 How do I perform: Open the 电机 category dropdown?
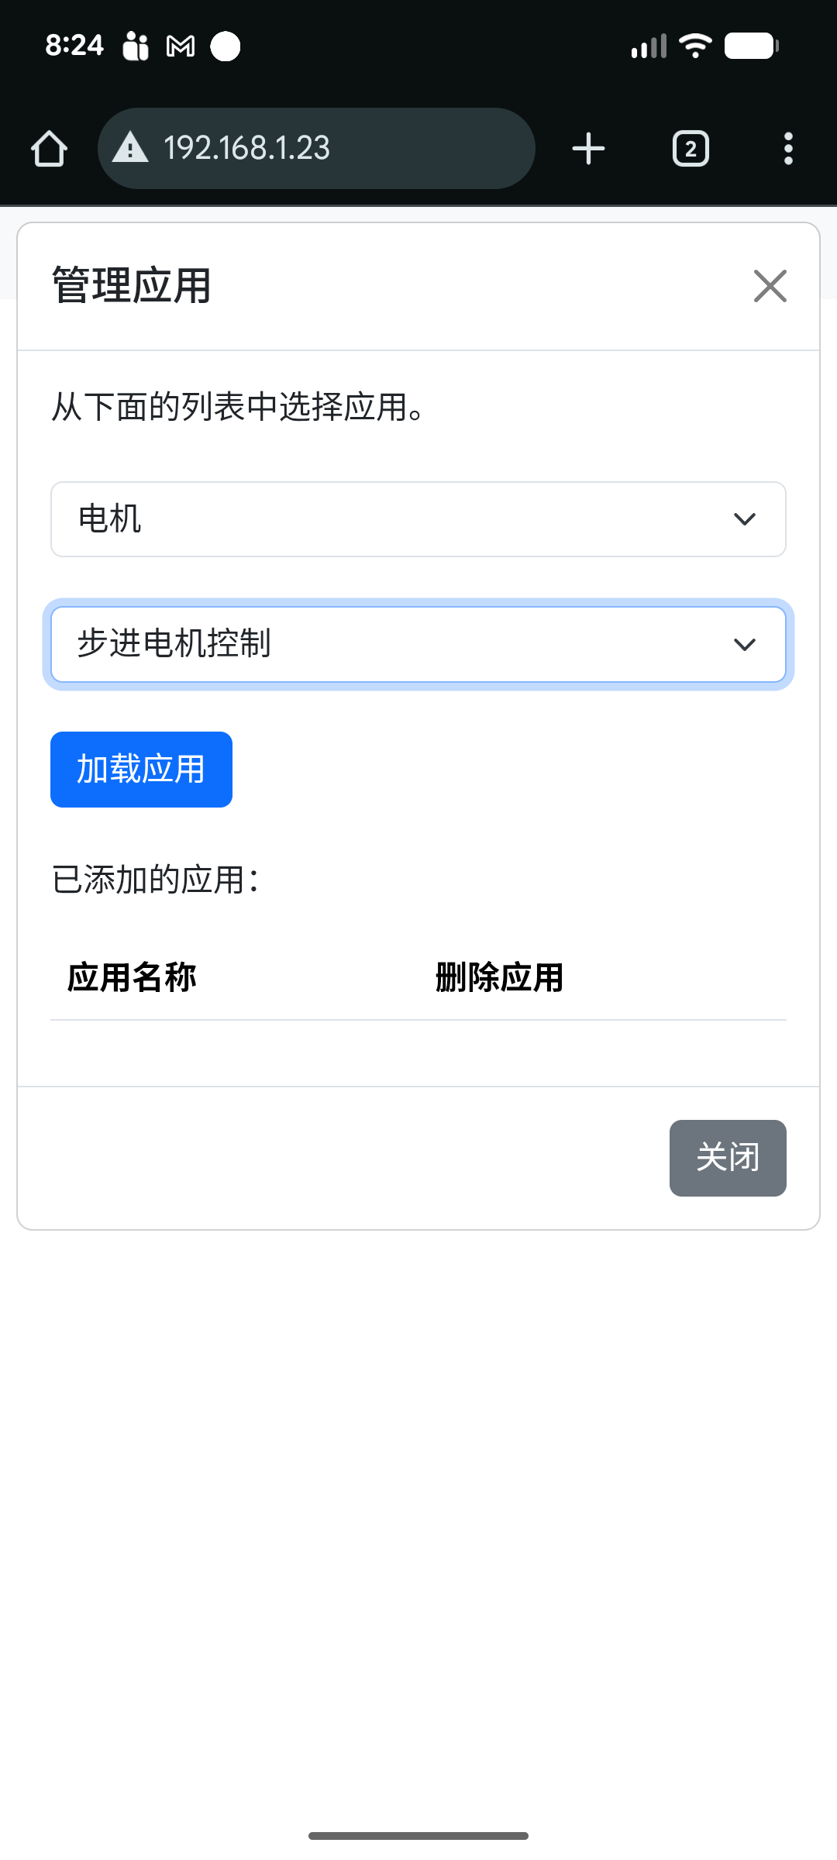(418, 519)
